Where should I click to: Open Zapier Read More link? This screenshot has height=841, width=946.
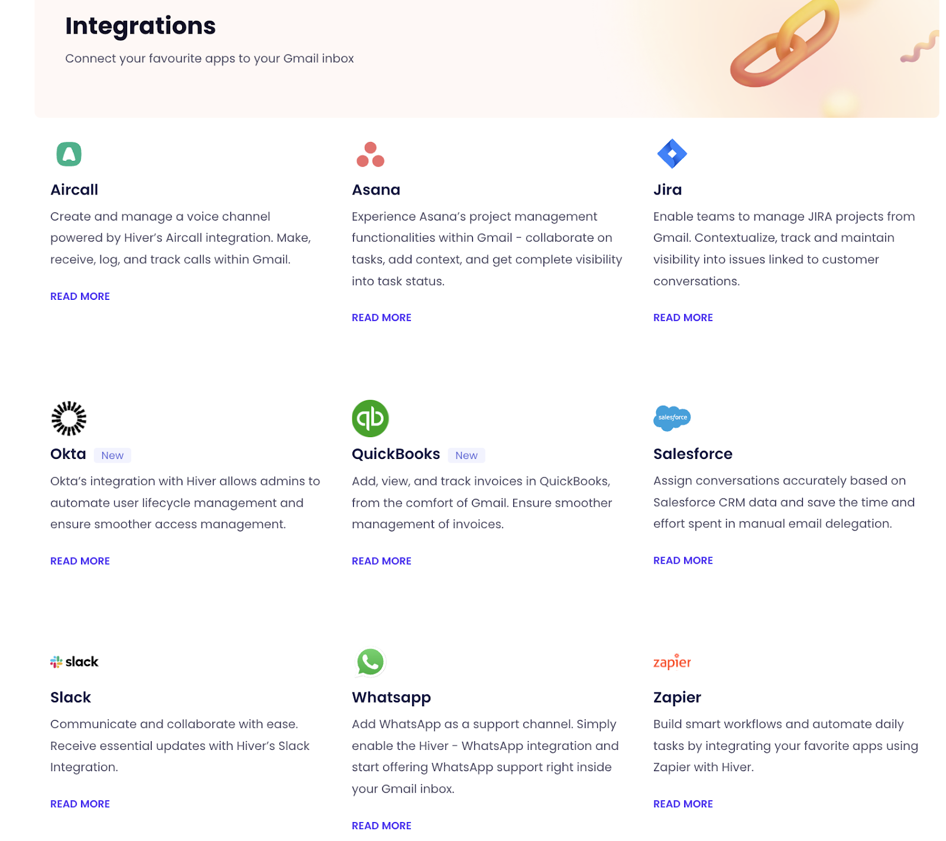683,804
